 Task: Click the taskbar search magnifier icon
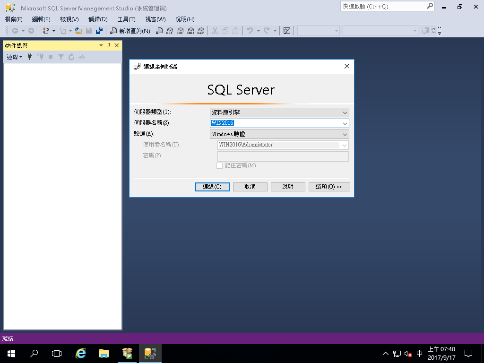[34, 354]
